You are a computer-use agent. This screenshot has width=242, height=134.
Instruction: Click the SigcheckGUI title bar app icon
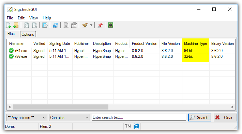coord(10,9)
